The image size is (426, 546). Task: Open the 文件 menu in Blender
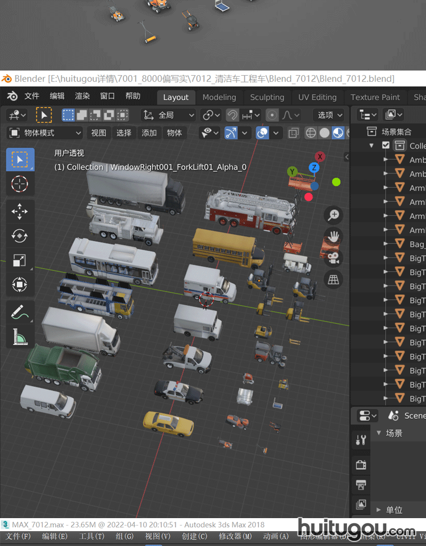pos(32,96)
